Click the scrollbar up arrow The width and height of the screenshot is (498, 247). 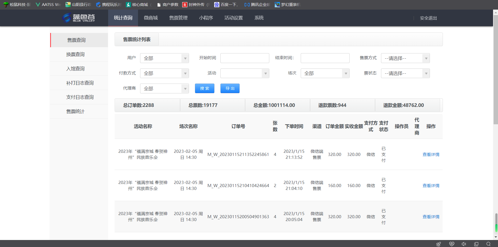point(496,12)
